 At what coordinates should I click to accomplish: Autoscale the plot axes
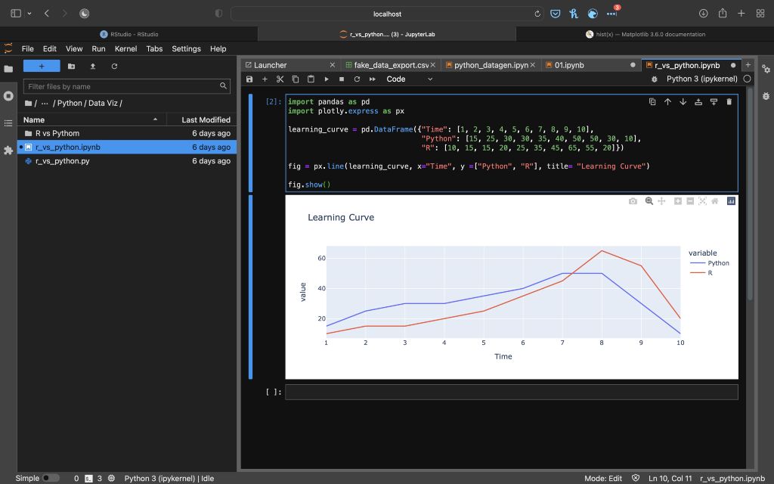(702, 201)
